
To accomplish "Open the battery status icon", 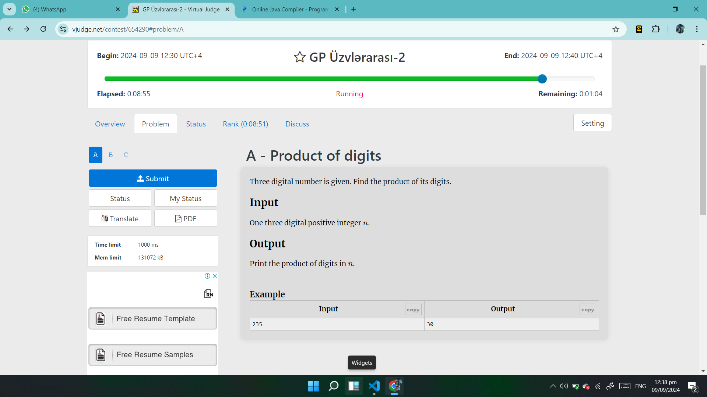I will click(575, 386).
